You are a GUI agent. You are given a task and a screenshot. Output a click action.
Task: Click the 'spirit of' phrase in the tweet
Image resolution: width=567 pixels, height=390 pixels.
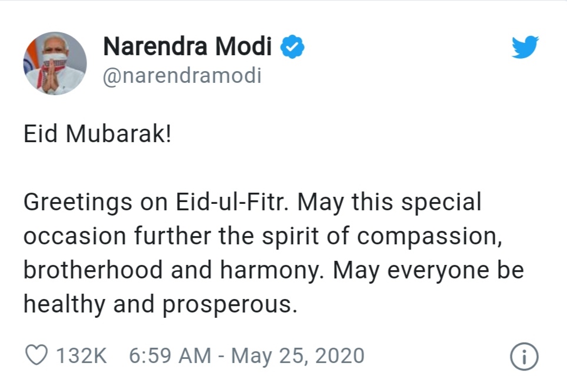[305, 237]
